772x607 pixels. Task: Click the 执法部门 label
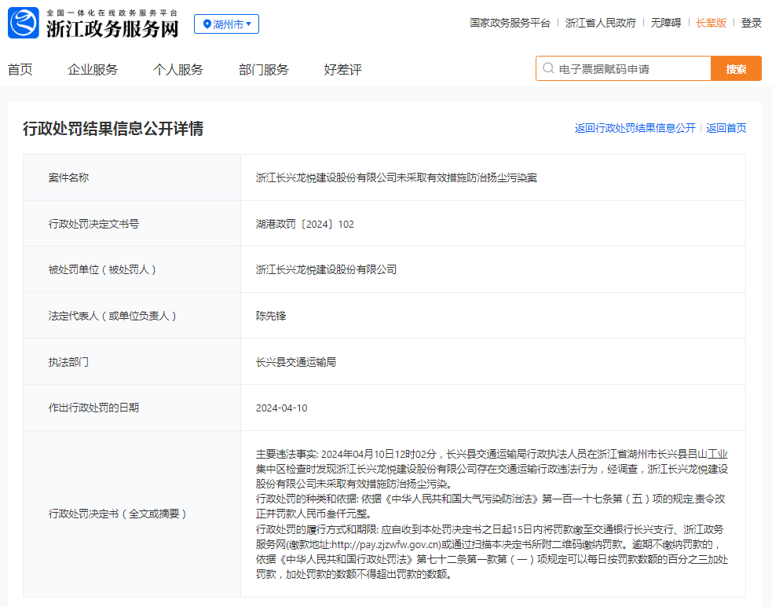68,362
